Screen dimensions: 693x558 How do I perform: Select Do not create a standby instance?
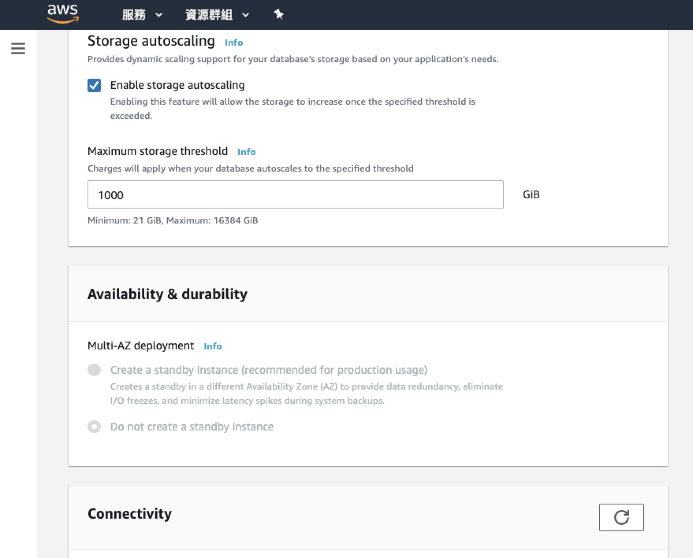(x=94, y=427)
